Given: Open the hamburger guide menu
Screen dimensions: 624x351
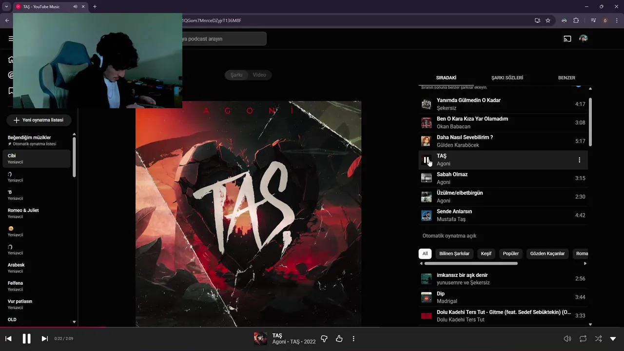Looking at the screenshot, I should click(x=11, y=39).
